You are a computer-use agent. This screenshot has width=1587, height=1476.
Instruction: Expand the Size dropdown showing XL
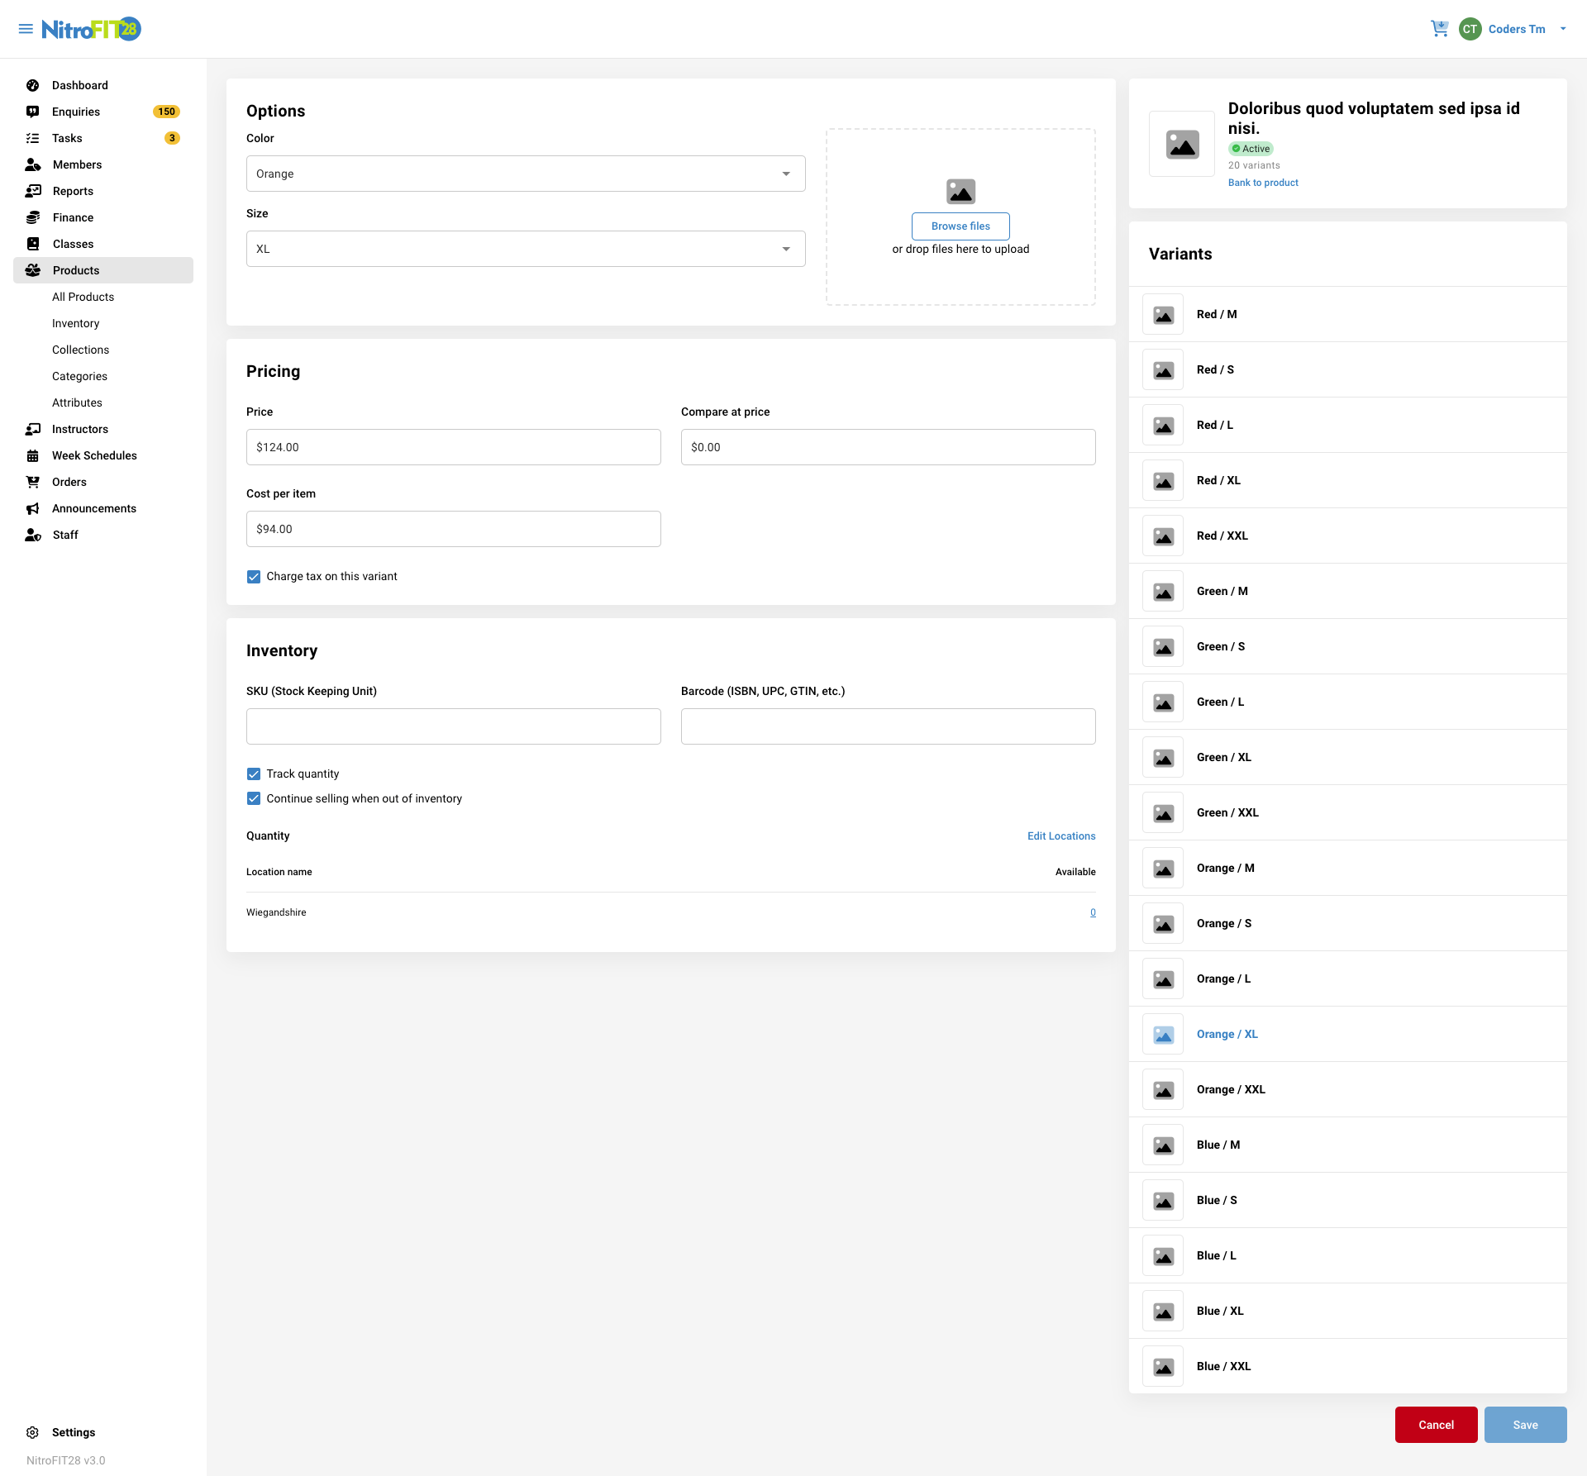click(526, 249)
